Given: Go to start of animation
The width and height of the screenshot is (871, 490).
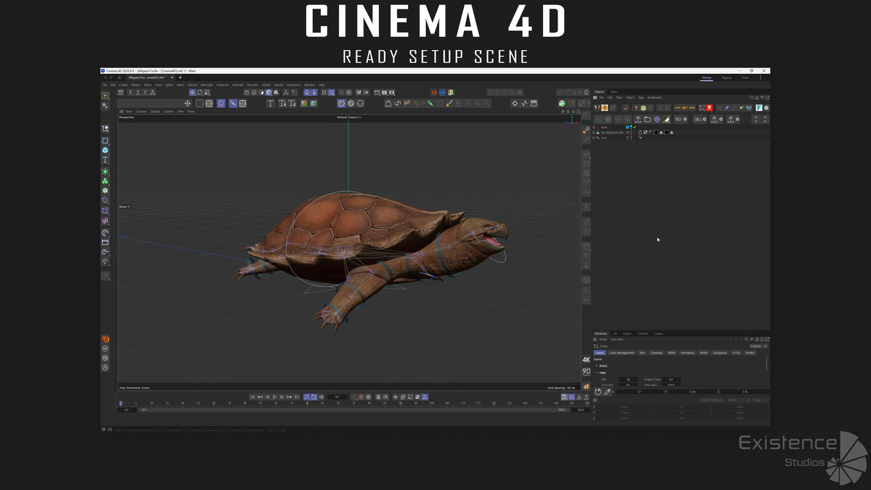Looking at the screenshot, I should point(253,397).
